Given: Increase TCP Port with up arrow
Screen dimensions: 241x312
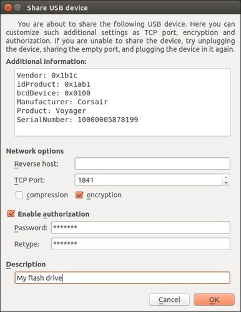Looking at the screenshot, I should 226,177.
